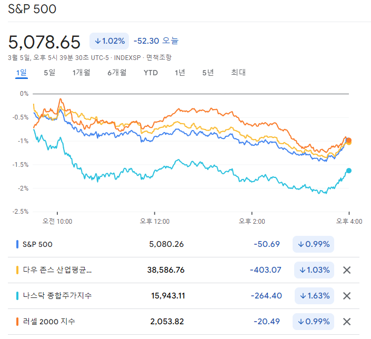Click the 오후 12:00 axis label
This screenshot has width=371, height=339.
[x=155, y=221]
